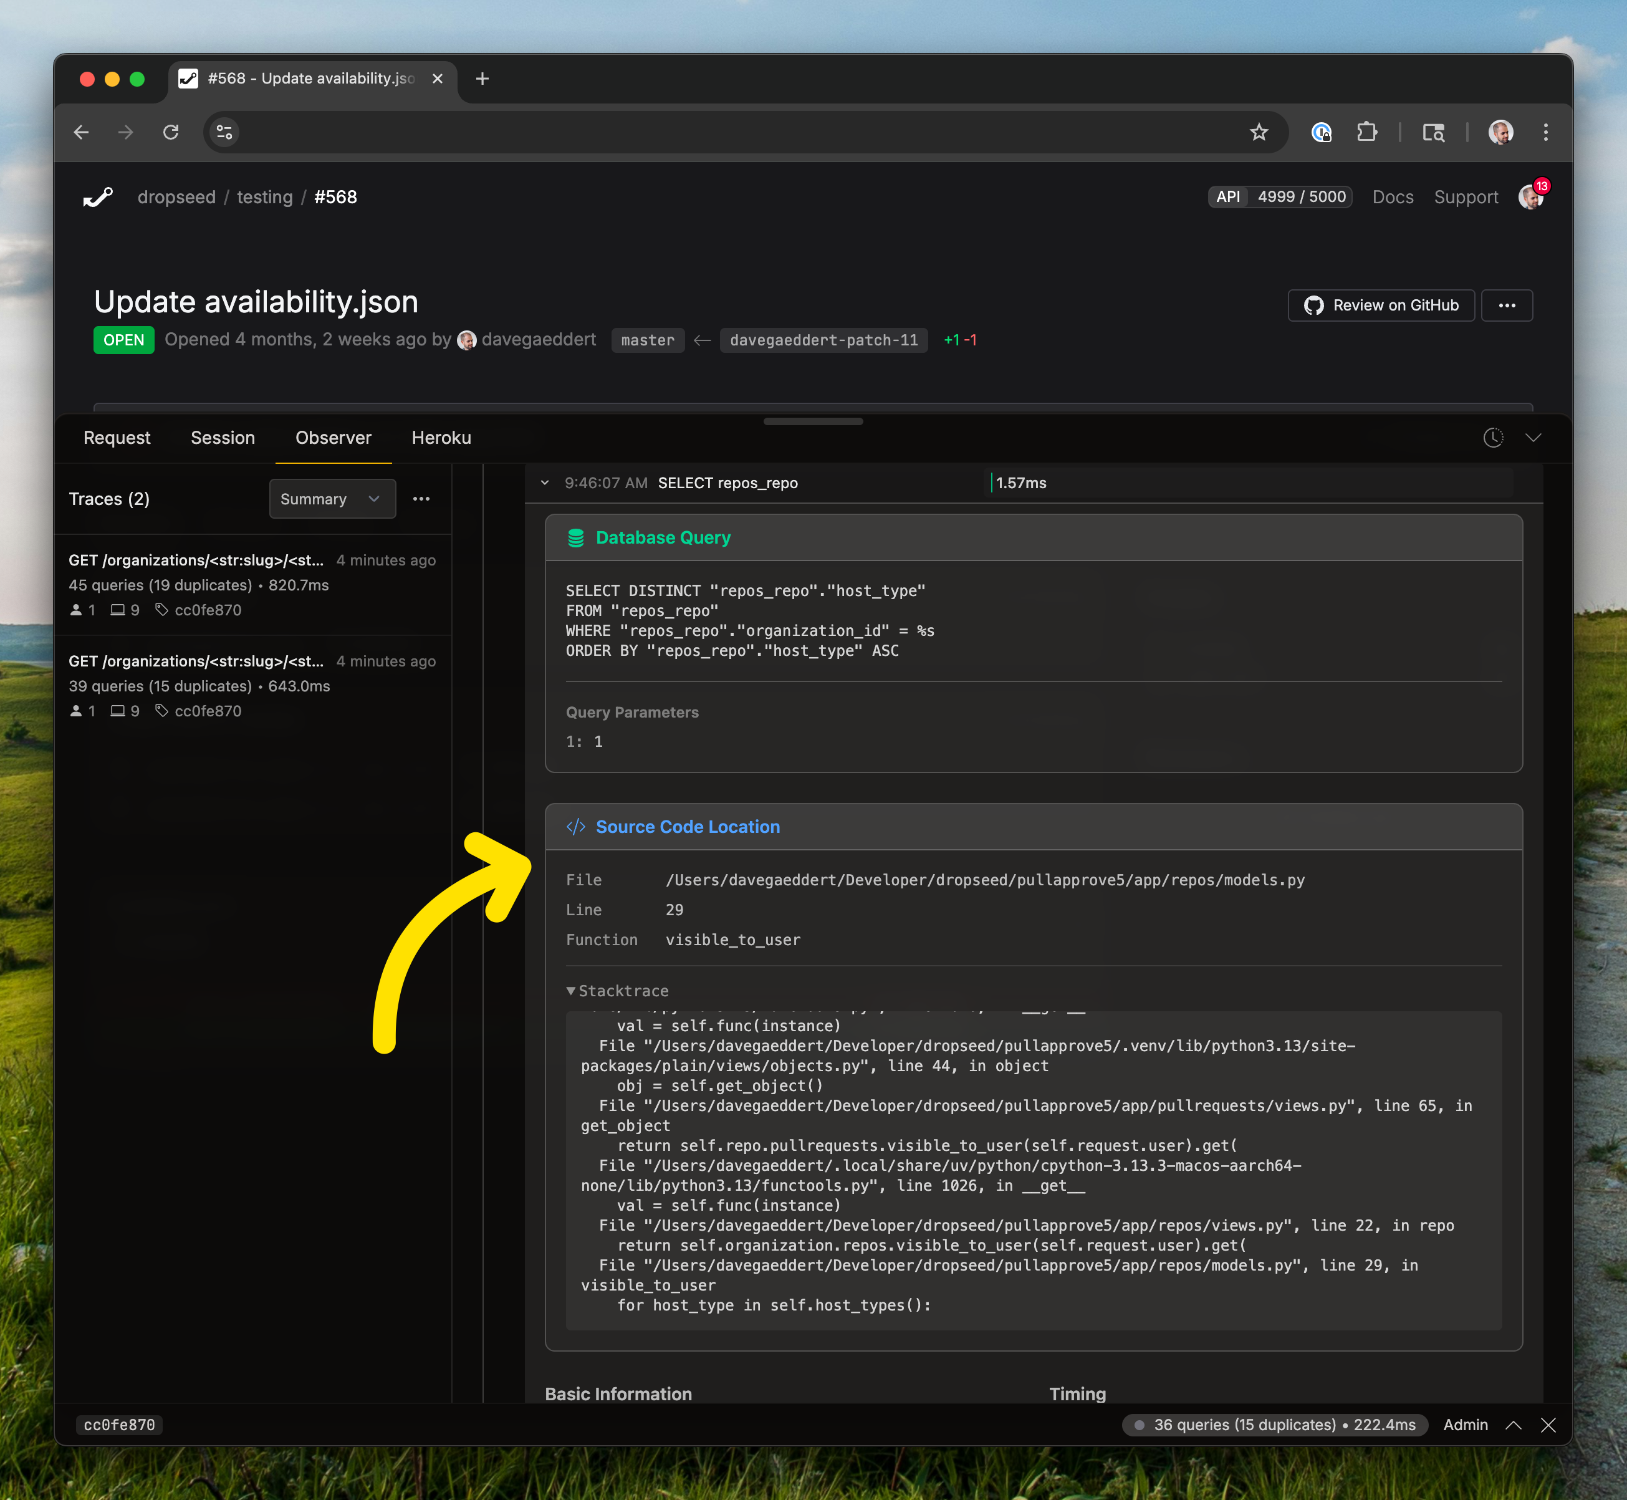Collapse the panel with down chevron
Screen dimensions: 1627x1500
coord(1533,438)
